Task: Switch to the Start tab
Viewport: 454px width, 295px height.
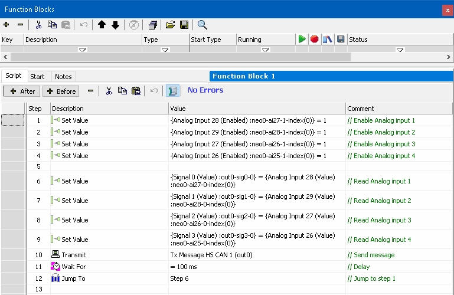Action: pos(37,77)
